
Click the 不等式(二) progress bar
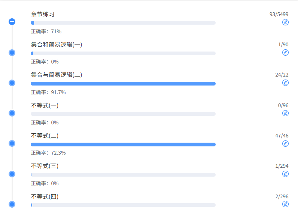click(x=123, y=145)
